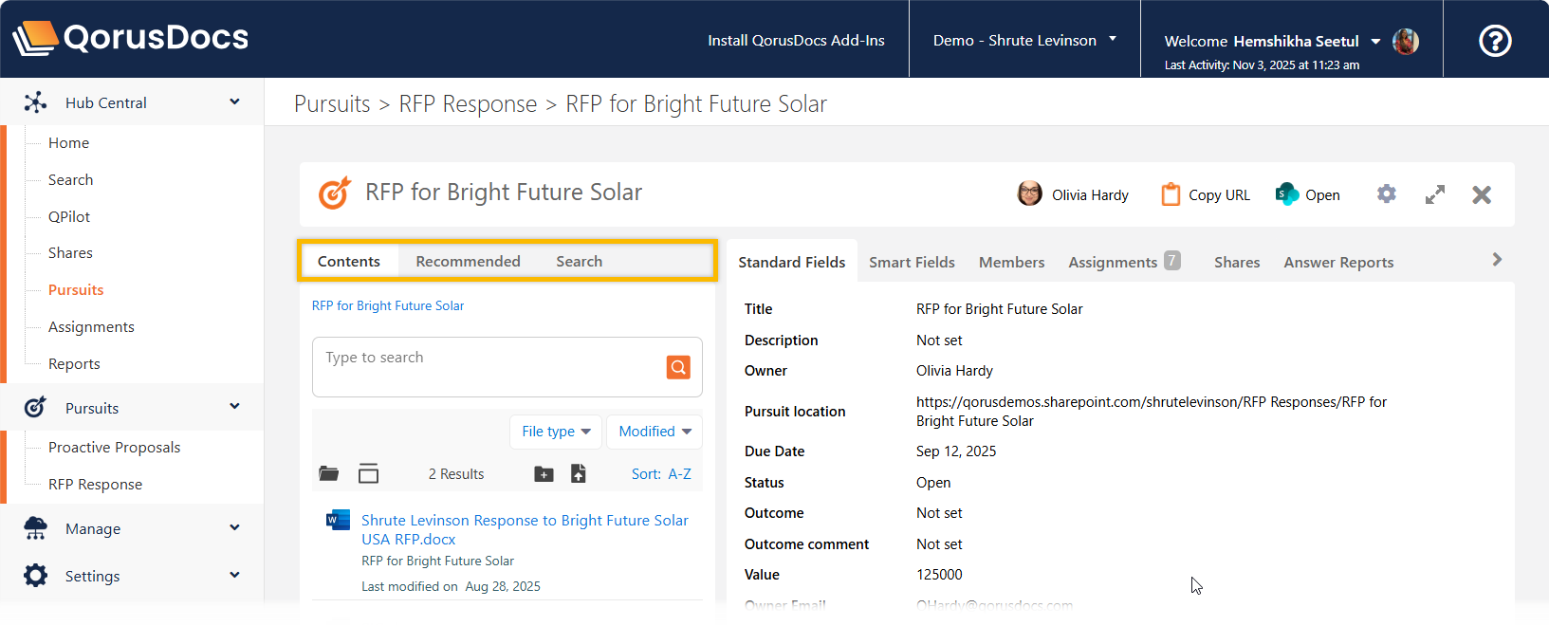
Task: Click the upload file icon
Action: [x=578, y=473]
